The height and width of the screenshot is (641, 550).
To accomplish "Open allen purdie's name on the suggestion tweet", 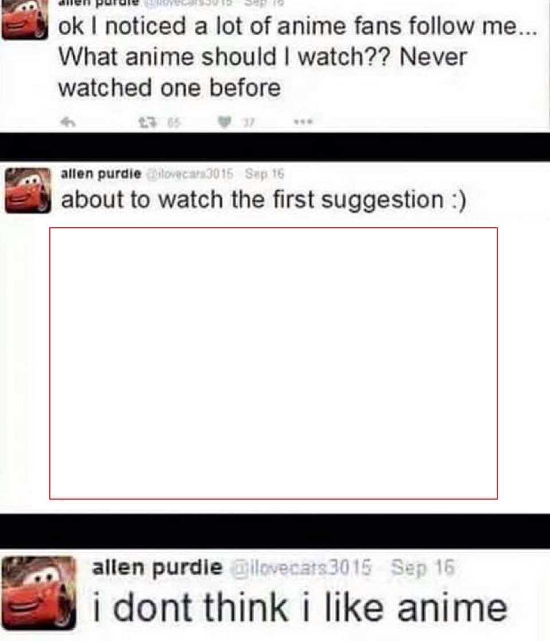I will coord(101,174).
